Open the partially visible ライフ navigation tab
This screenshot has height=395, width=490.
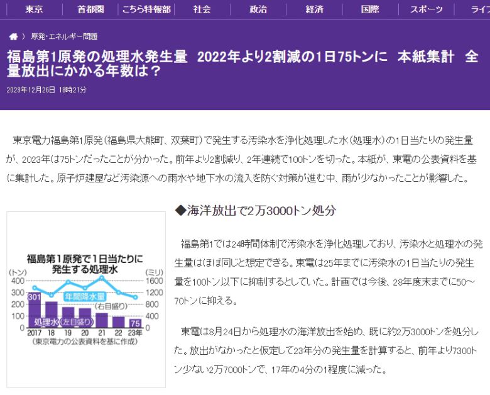[x=480, y=9]
